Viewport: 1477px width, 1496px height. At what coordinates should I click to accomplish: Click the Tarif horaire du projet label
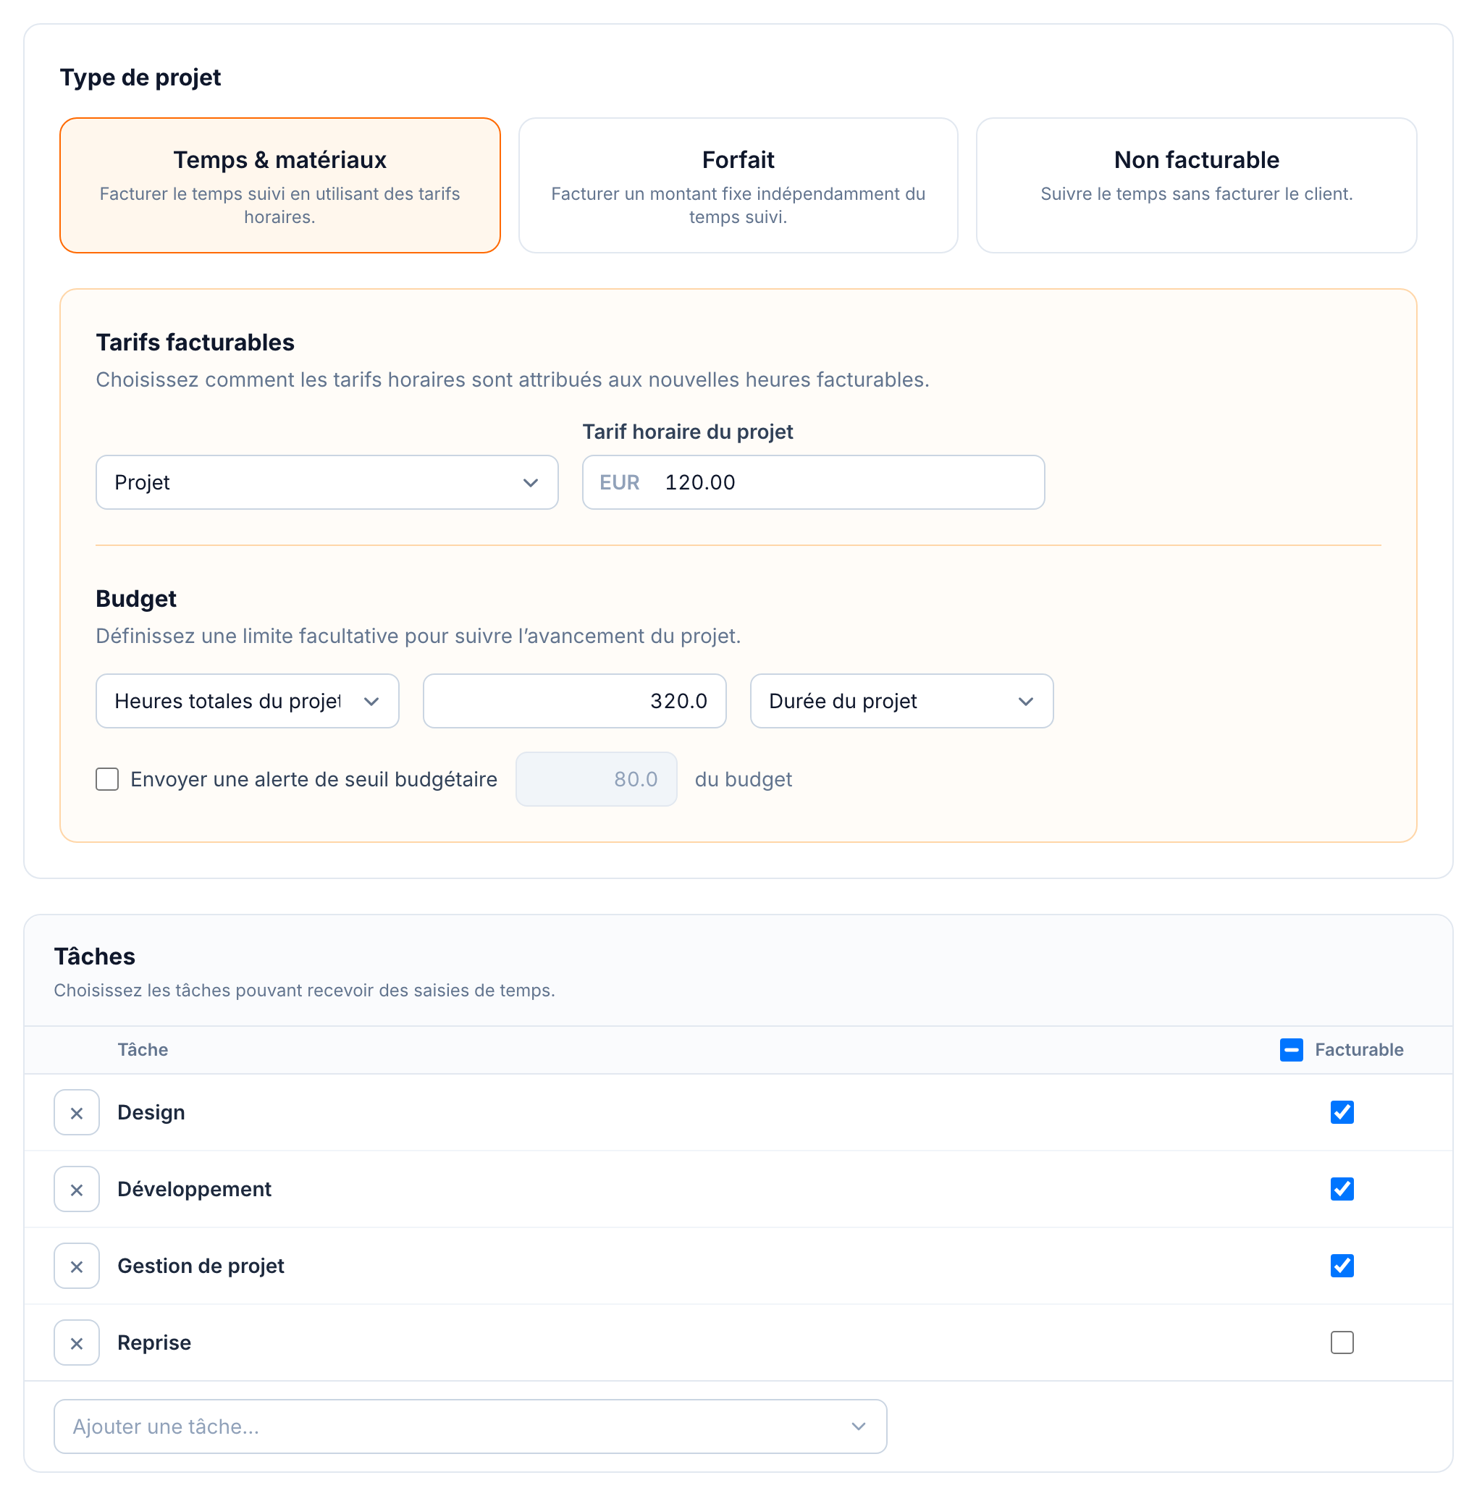pos(687,432)
